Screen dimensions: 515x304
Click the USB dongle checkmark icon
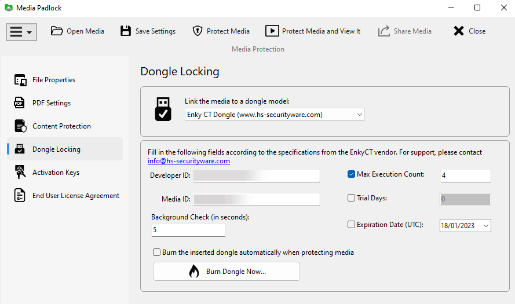point(163,109)
